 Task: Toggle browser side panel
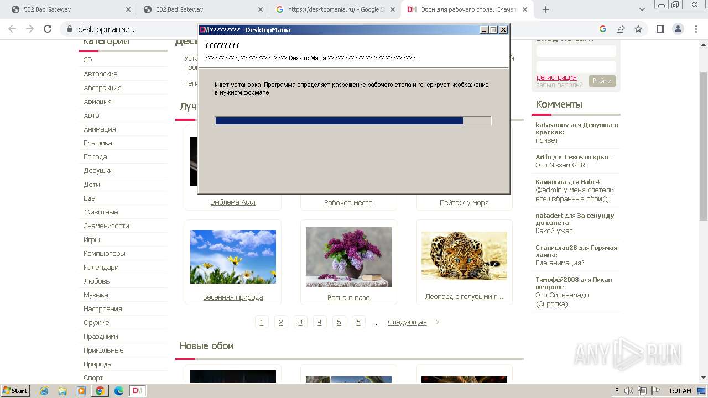660,29
